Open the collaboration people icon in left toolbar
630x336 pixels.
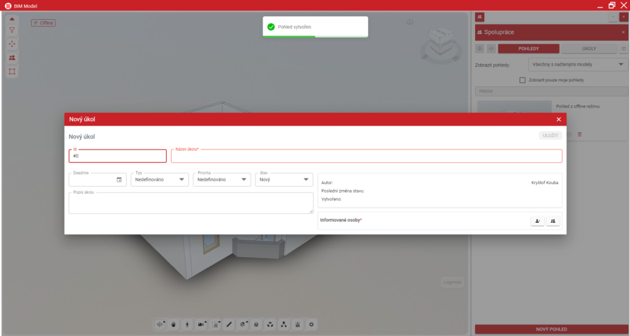[x=12, y=57]
